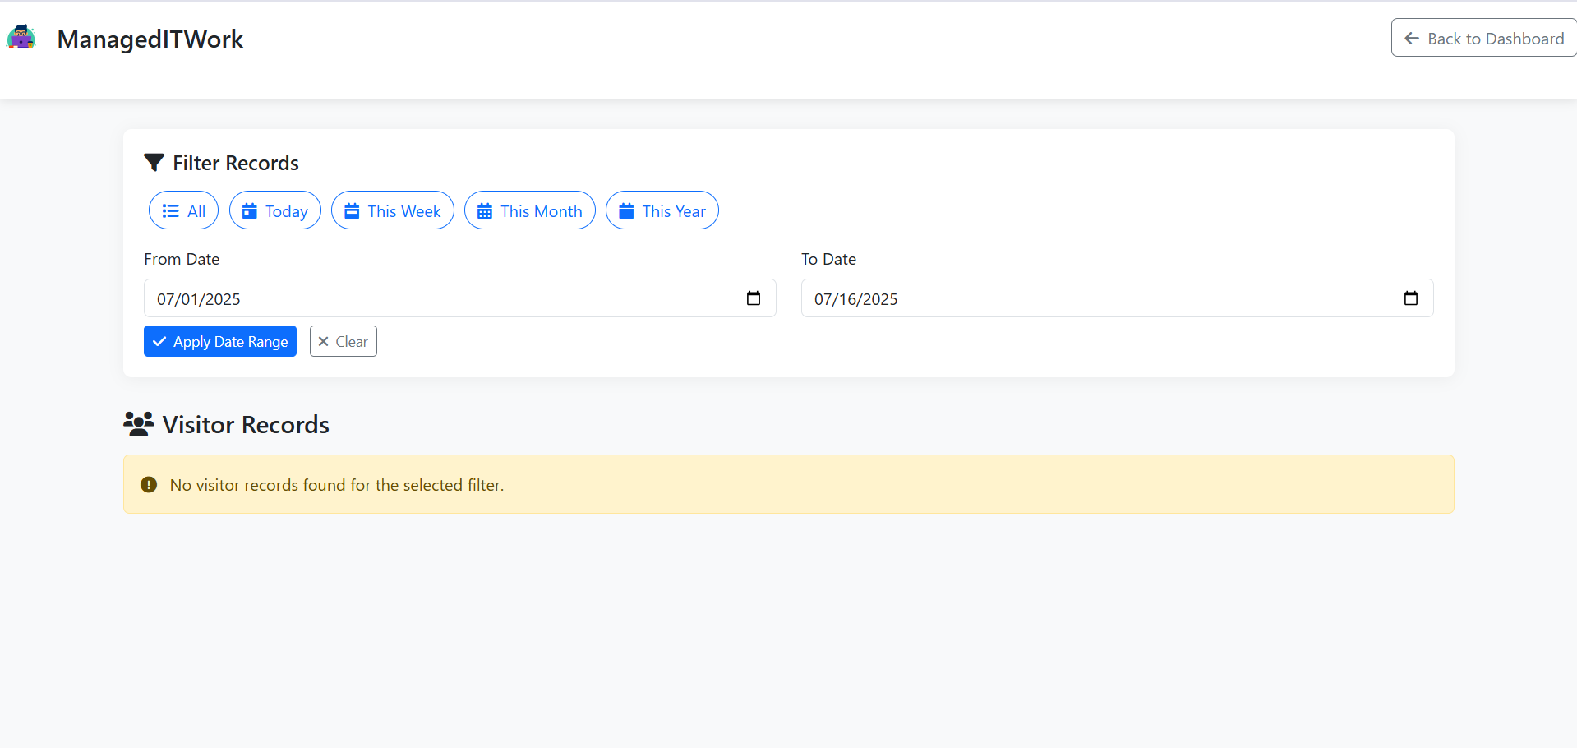Image resolution: width=1577 pixels, height=748 pixels.
Task: Click the funnel icon beside Filter Records
Action: click(x=154, y=163)
